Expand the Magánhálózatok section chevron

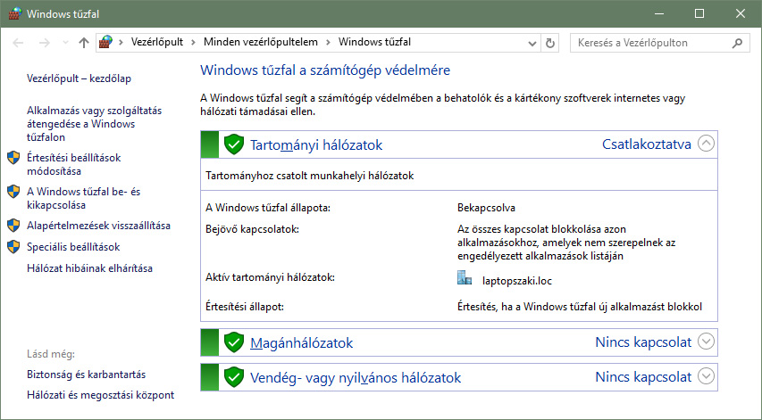pyautogui.click(x=707, y=342)
